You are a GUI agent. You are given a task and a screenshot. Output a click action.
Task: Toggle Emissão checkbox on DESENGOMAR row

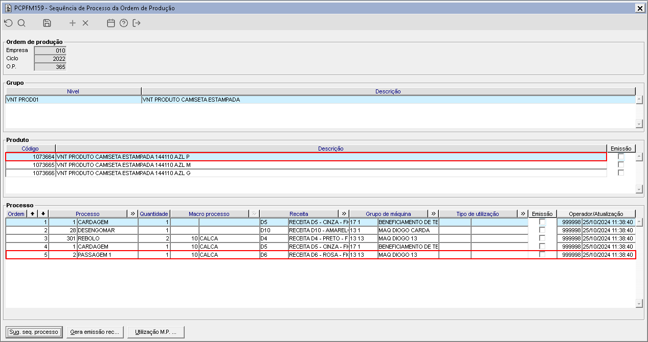coord(542,230)
